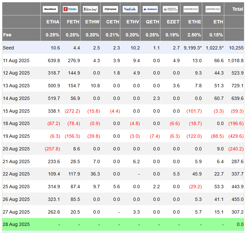Click the Bitwise logo

pyautogui.click(x=90, y=9)
